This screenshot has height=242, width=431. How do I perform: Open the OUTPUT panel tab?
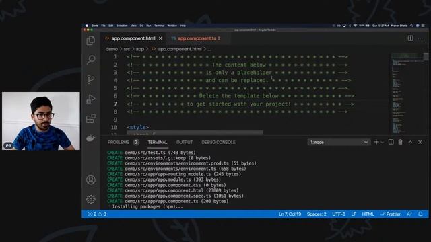[185, 142]
